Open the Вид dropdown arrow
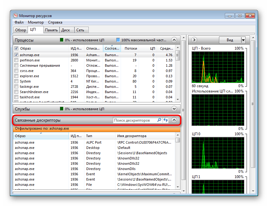The image size is (268, 206). coord(243,40)
